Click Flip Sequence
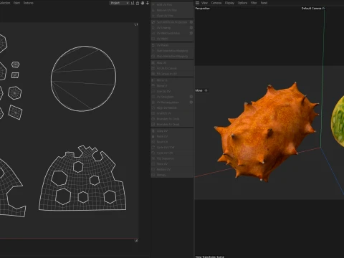Image resolution: width=344 pixels, height=258 pixels. (x=172, y=158)
